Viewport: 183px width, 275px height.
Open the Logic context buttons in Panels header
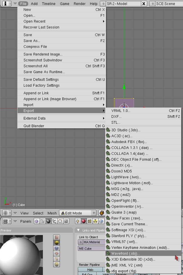click(x=37, y=221)
